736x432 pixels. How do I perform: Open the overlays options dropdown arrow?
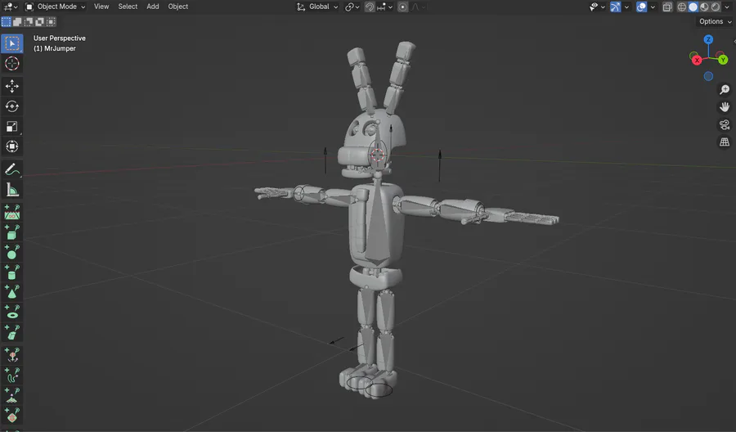(653, 7)
